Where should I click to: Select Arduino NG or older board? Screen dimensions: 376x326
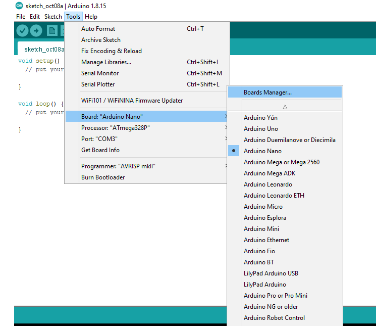pyautogui.click(x=285, y=307)
